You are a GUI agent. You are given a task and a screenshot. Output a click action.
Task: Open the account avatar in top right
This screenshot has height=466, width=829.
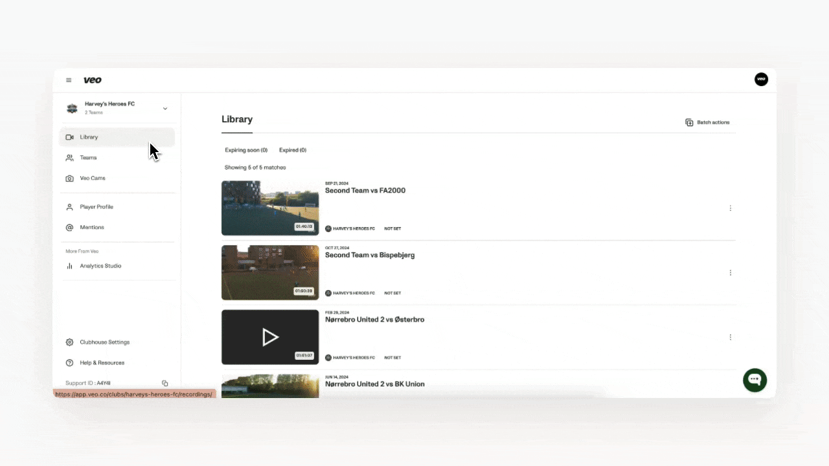pos(761,79)
